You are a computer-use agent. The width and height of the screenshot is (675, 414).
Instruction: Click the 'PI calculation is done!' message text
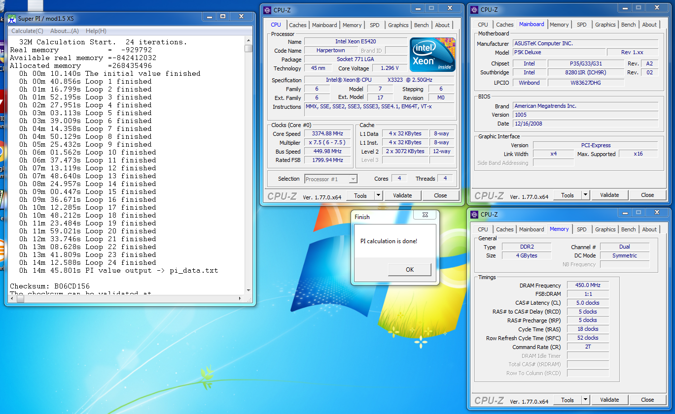point(389,241)
